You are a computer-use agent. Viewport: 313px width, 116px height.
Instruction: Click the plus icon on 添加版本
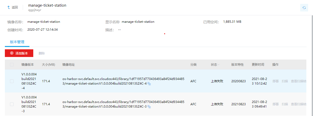tap(12, 53)
